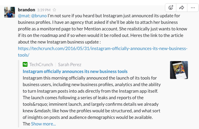Open the @bruno mention
The width and height of the screenshot is (199, 129).
coord(39,16)
